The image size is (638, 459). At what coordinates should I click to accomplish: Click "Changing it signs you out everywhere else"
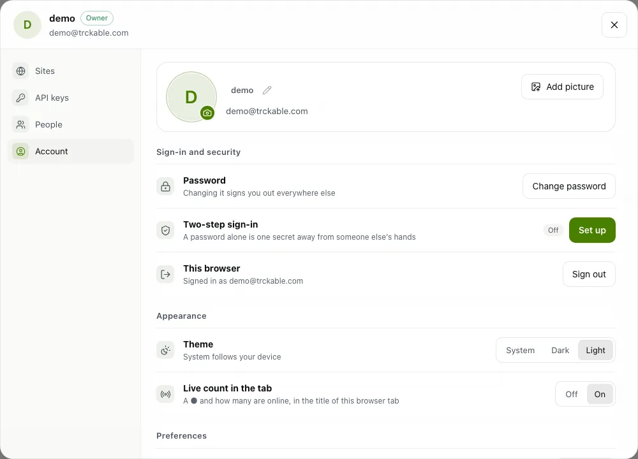coord(259,193)
